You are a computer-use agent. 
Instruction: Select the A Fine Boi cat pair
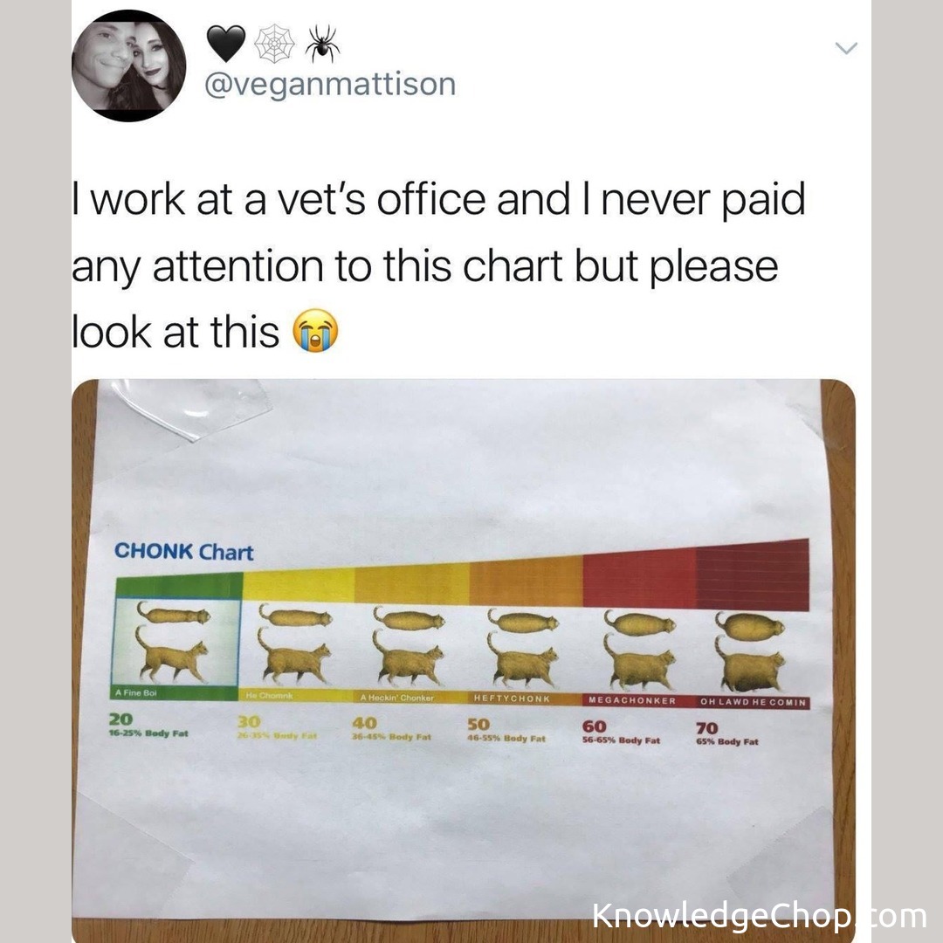[173, 642]
